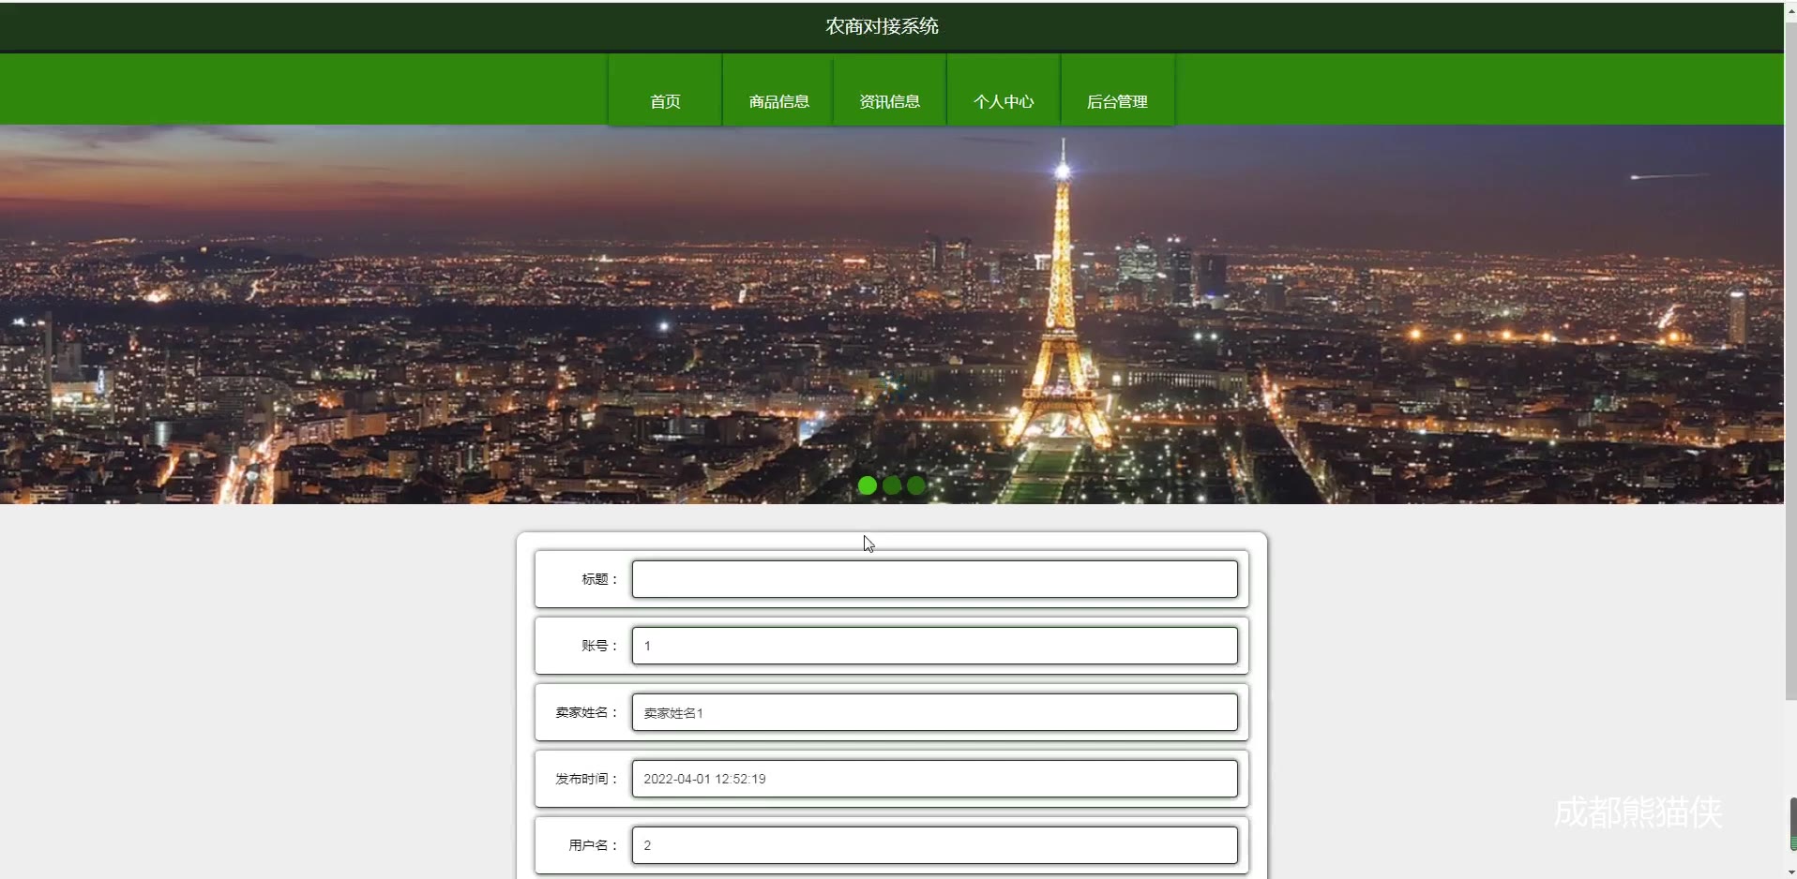
Task: Open the 首页 navigation tab
Action: pyautogui.click(x=665, y=90)
